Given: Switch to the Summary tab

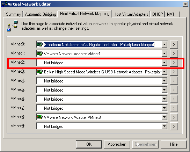Looking at the screenshot, I should click(14, 14).
